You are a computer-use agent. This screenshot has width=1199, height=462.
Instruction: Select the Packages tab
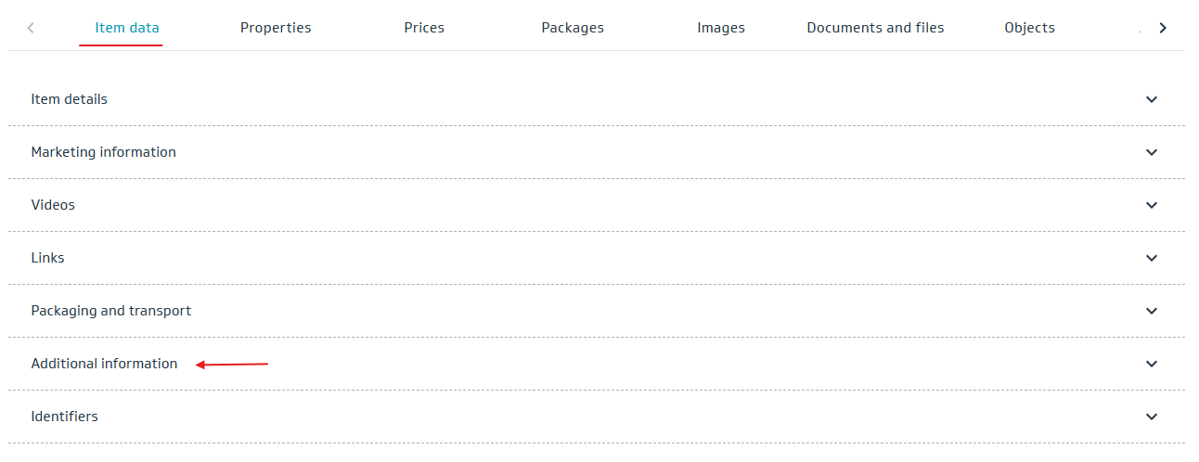point(573,28)
